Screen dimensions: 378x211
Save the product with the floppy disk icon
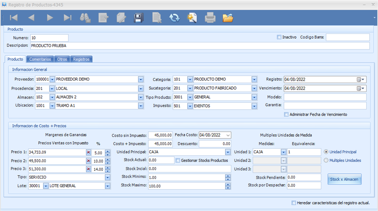139,18
